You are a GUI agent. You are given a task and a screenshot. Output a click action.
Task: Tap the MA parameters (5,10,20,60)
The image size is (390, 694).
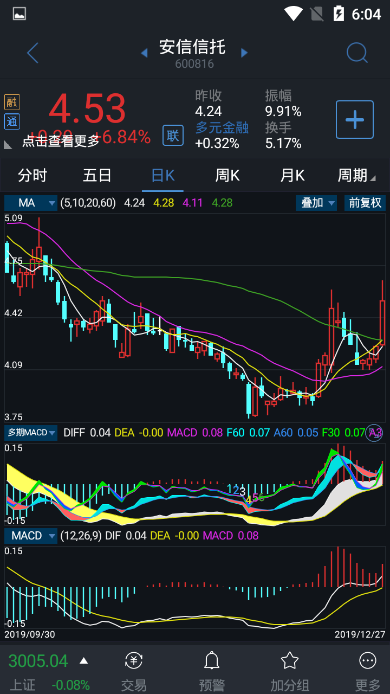88,203
